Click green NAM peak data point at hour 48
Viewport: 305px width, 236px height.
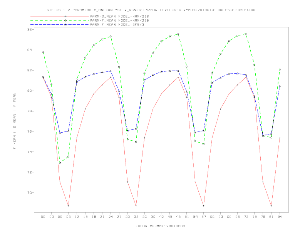(178, 34)
